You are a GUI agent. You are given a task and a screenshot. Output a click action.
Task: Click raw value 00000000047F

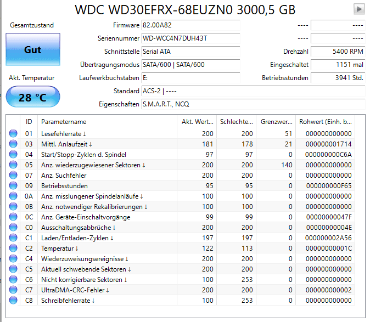click(329, 217)
